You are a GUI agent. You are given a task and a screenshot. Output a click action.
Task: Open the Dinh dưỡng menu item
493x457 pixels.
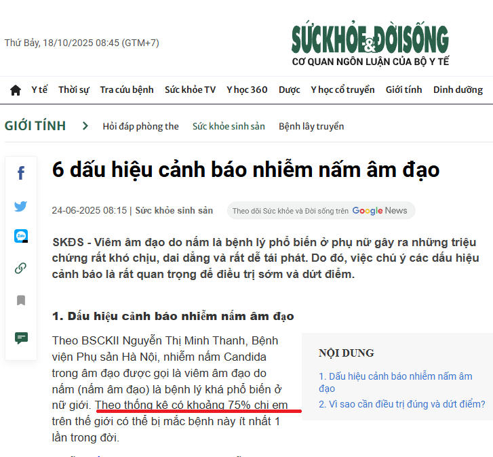coord(458,90)
